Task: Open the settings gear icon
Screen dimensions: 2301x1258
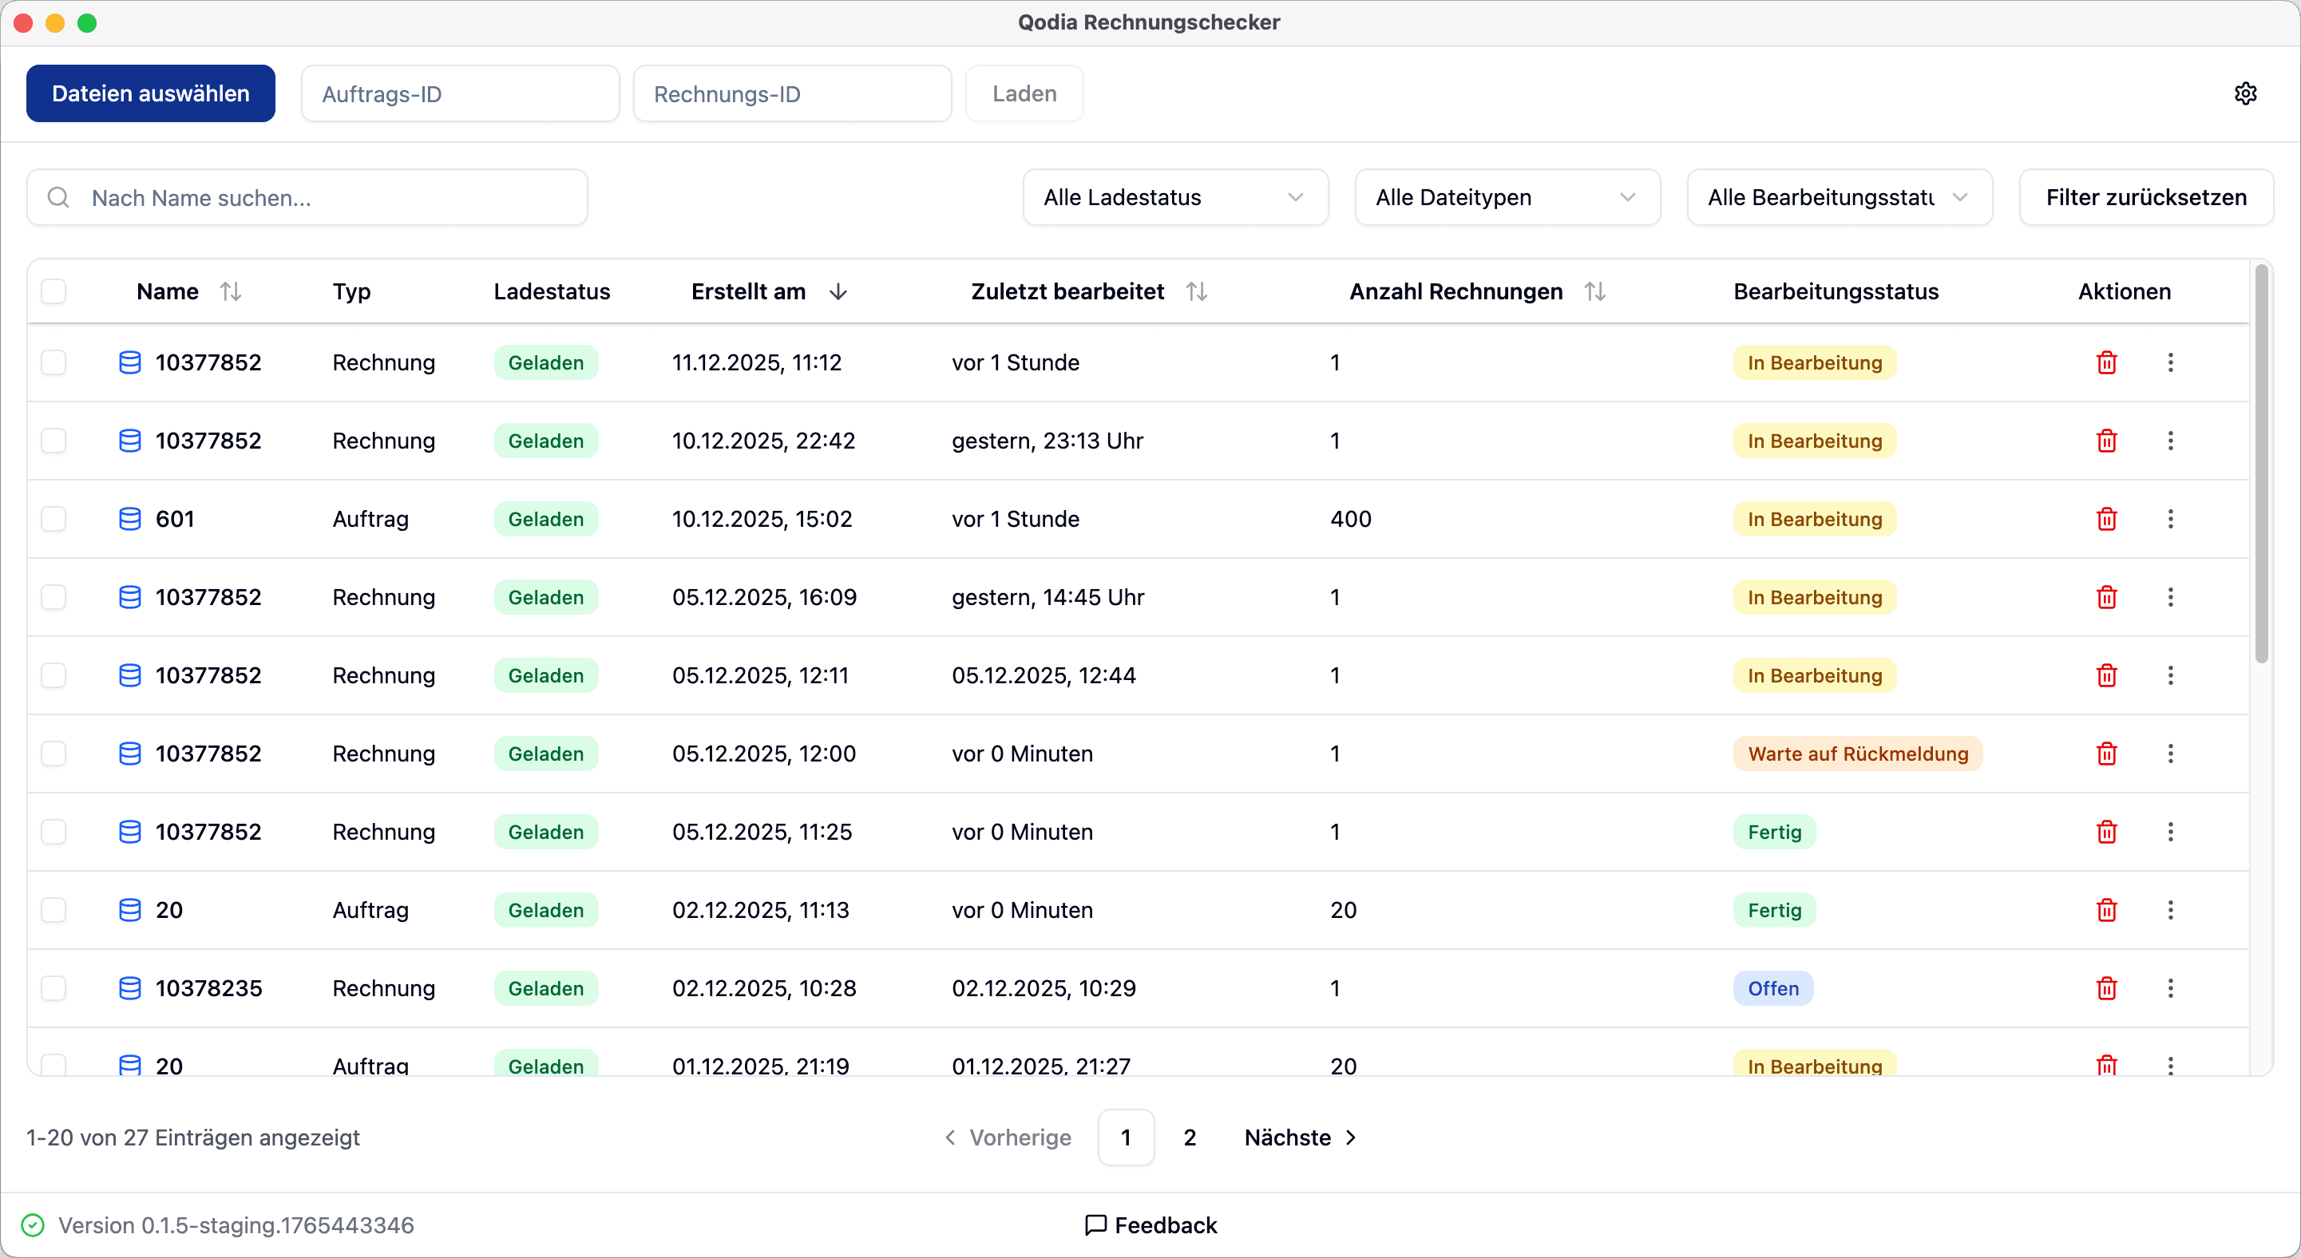Action: point(2247,93)
